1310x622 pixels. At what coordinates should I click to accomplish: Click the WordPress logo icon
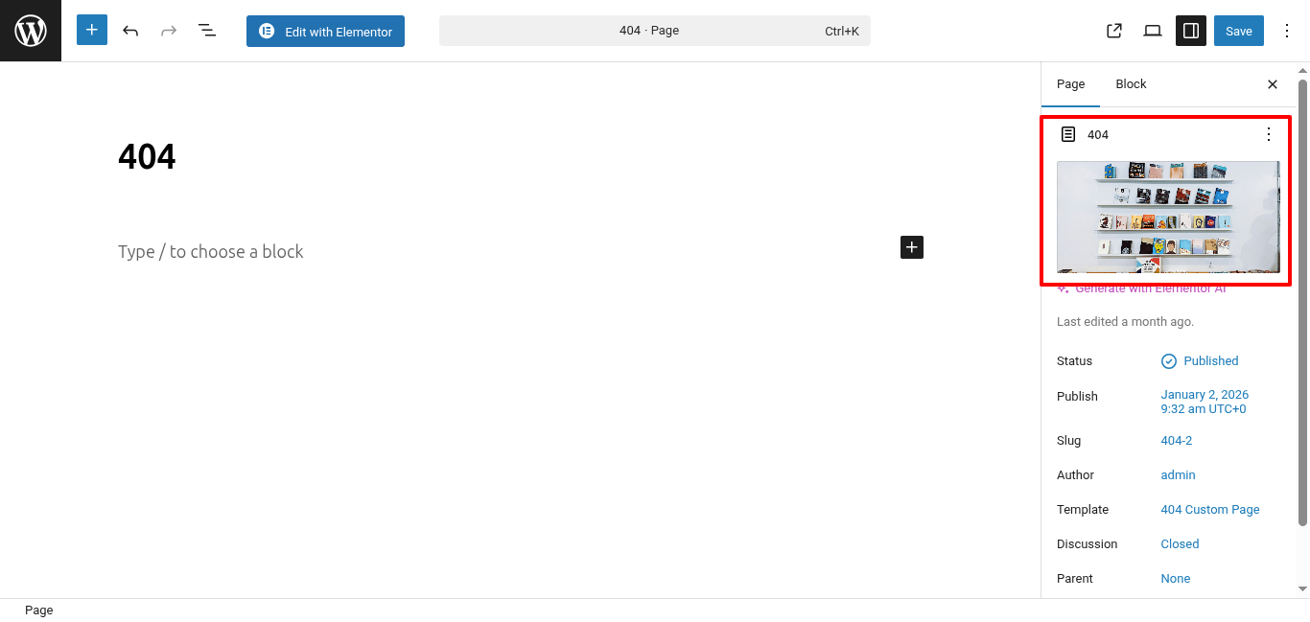click(x=31, y=31)
